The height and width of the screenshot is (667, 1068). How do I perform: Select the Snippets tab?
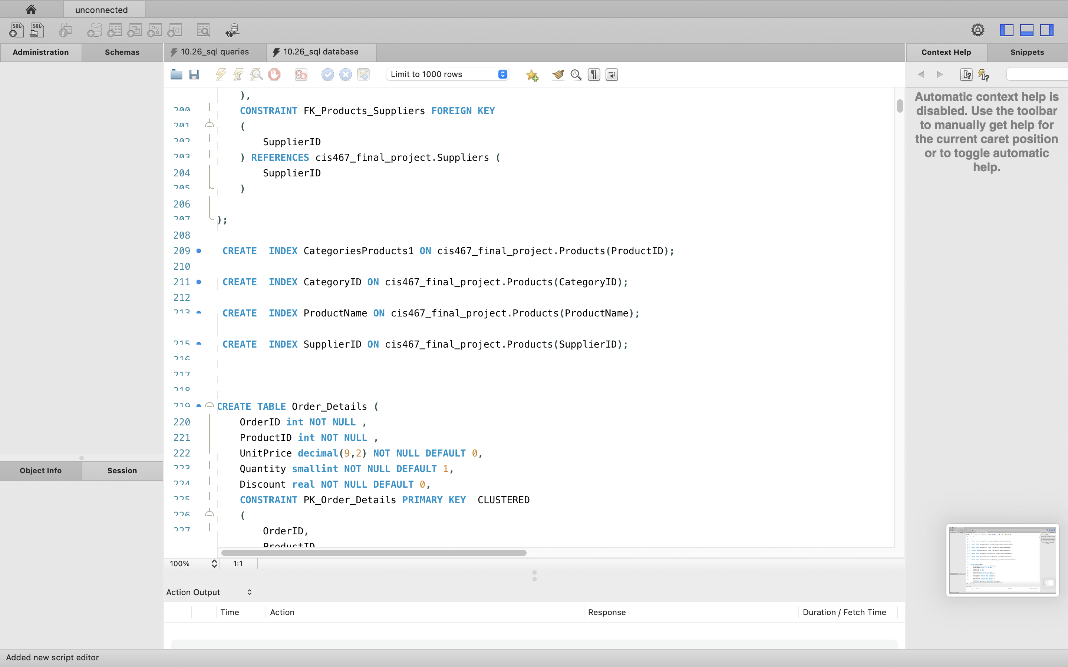click(x=1027, y=52)
